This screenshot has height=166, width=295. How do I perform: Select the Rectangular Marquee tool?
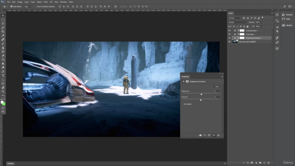pyautogui.click(x=3, y=19)
